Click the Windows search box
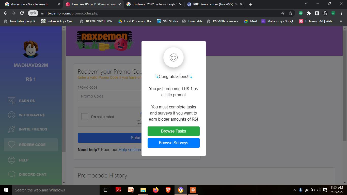Viewport: 347px width, 195px height. (56, 190)
